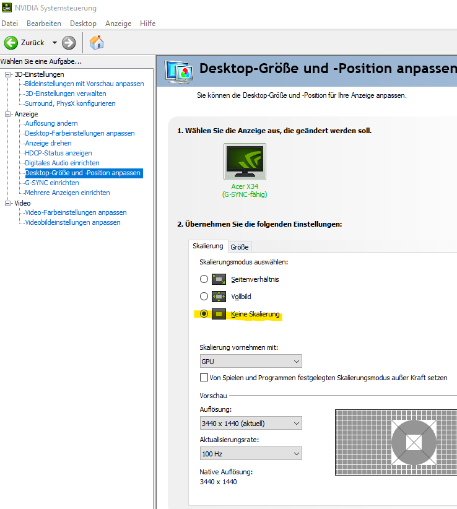Open the Skalierung vornehmen mit GPU dropdown
Image resolution: width=457 pixels, height=509 pixels.
(251, 361)
